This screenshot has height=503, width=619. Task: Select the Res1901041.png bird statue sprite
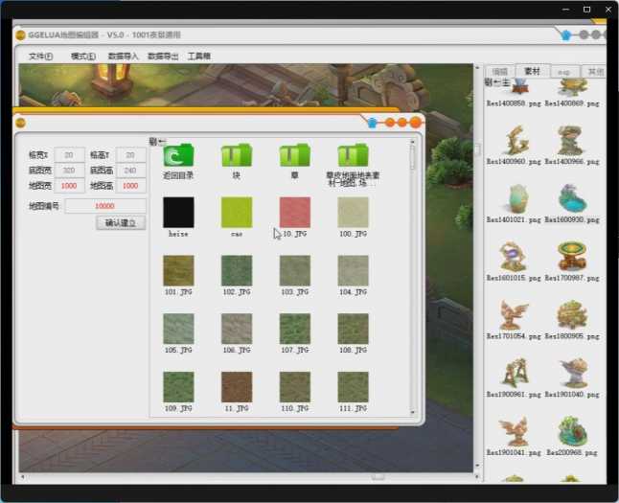click(x=514, y=431)
